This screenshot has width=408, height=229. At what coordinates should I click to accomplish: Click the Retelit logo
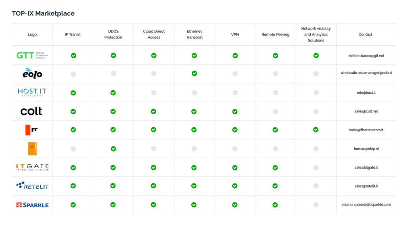point(32,186)
